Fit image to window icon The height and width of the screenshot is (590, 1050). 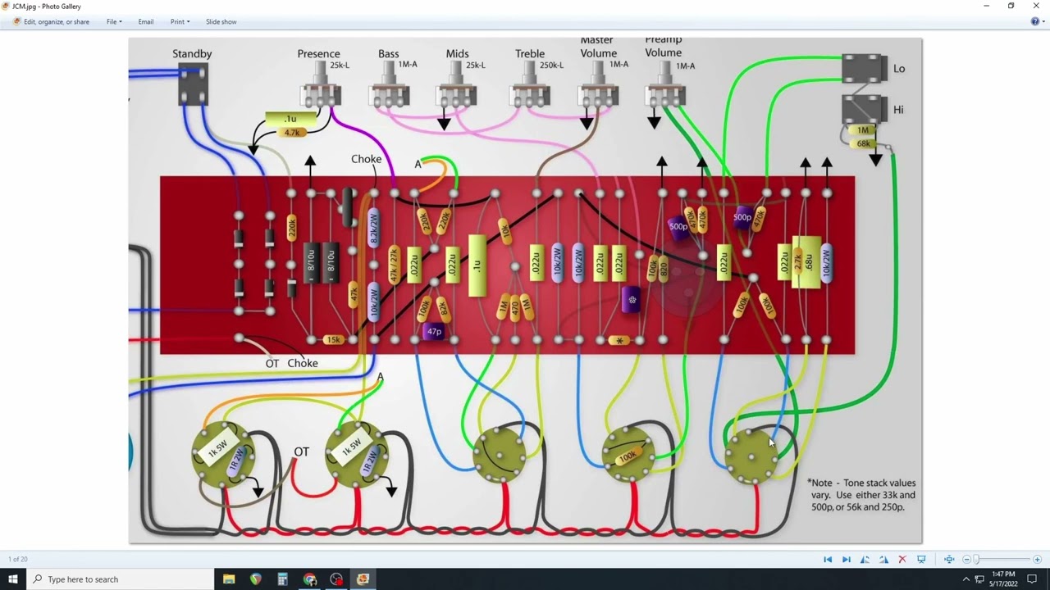[949, 560]
